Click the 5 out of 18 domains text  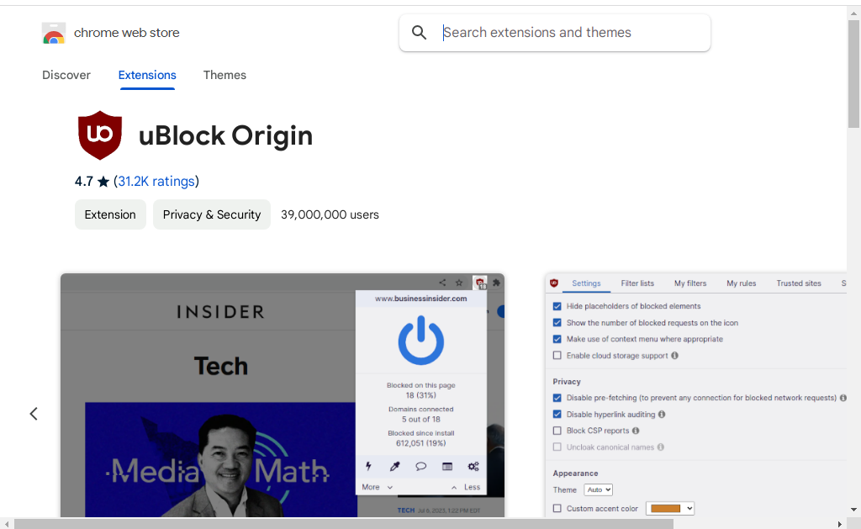(421, 419)
